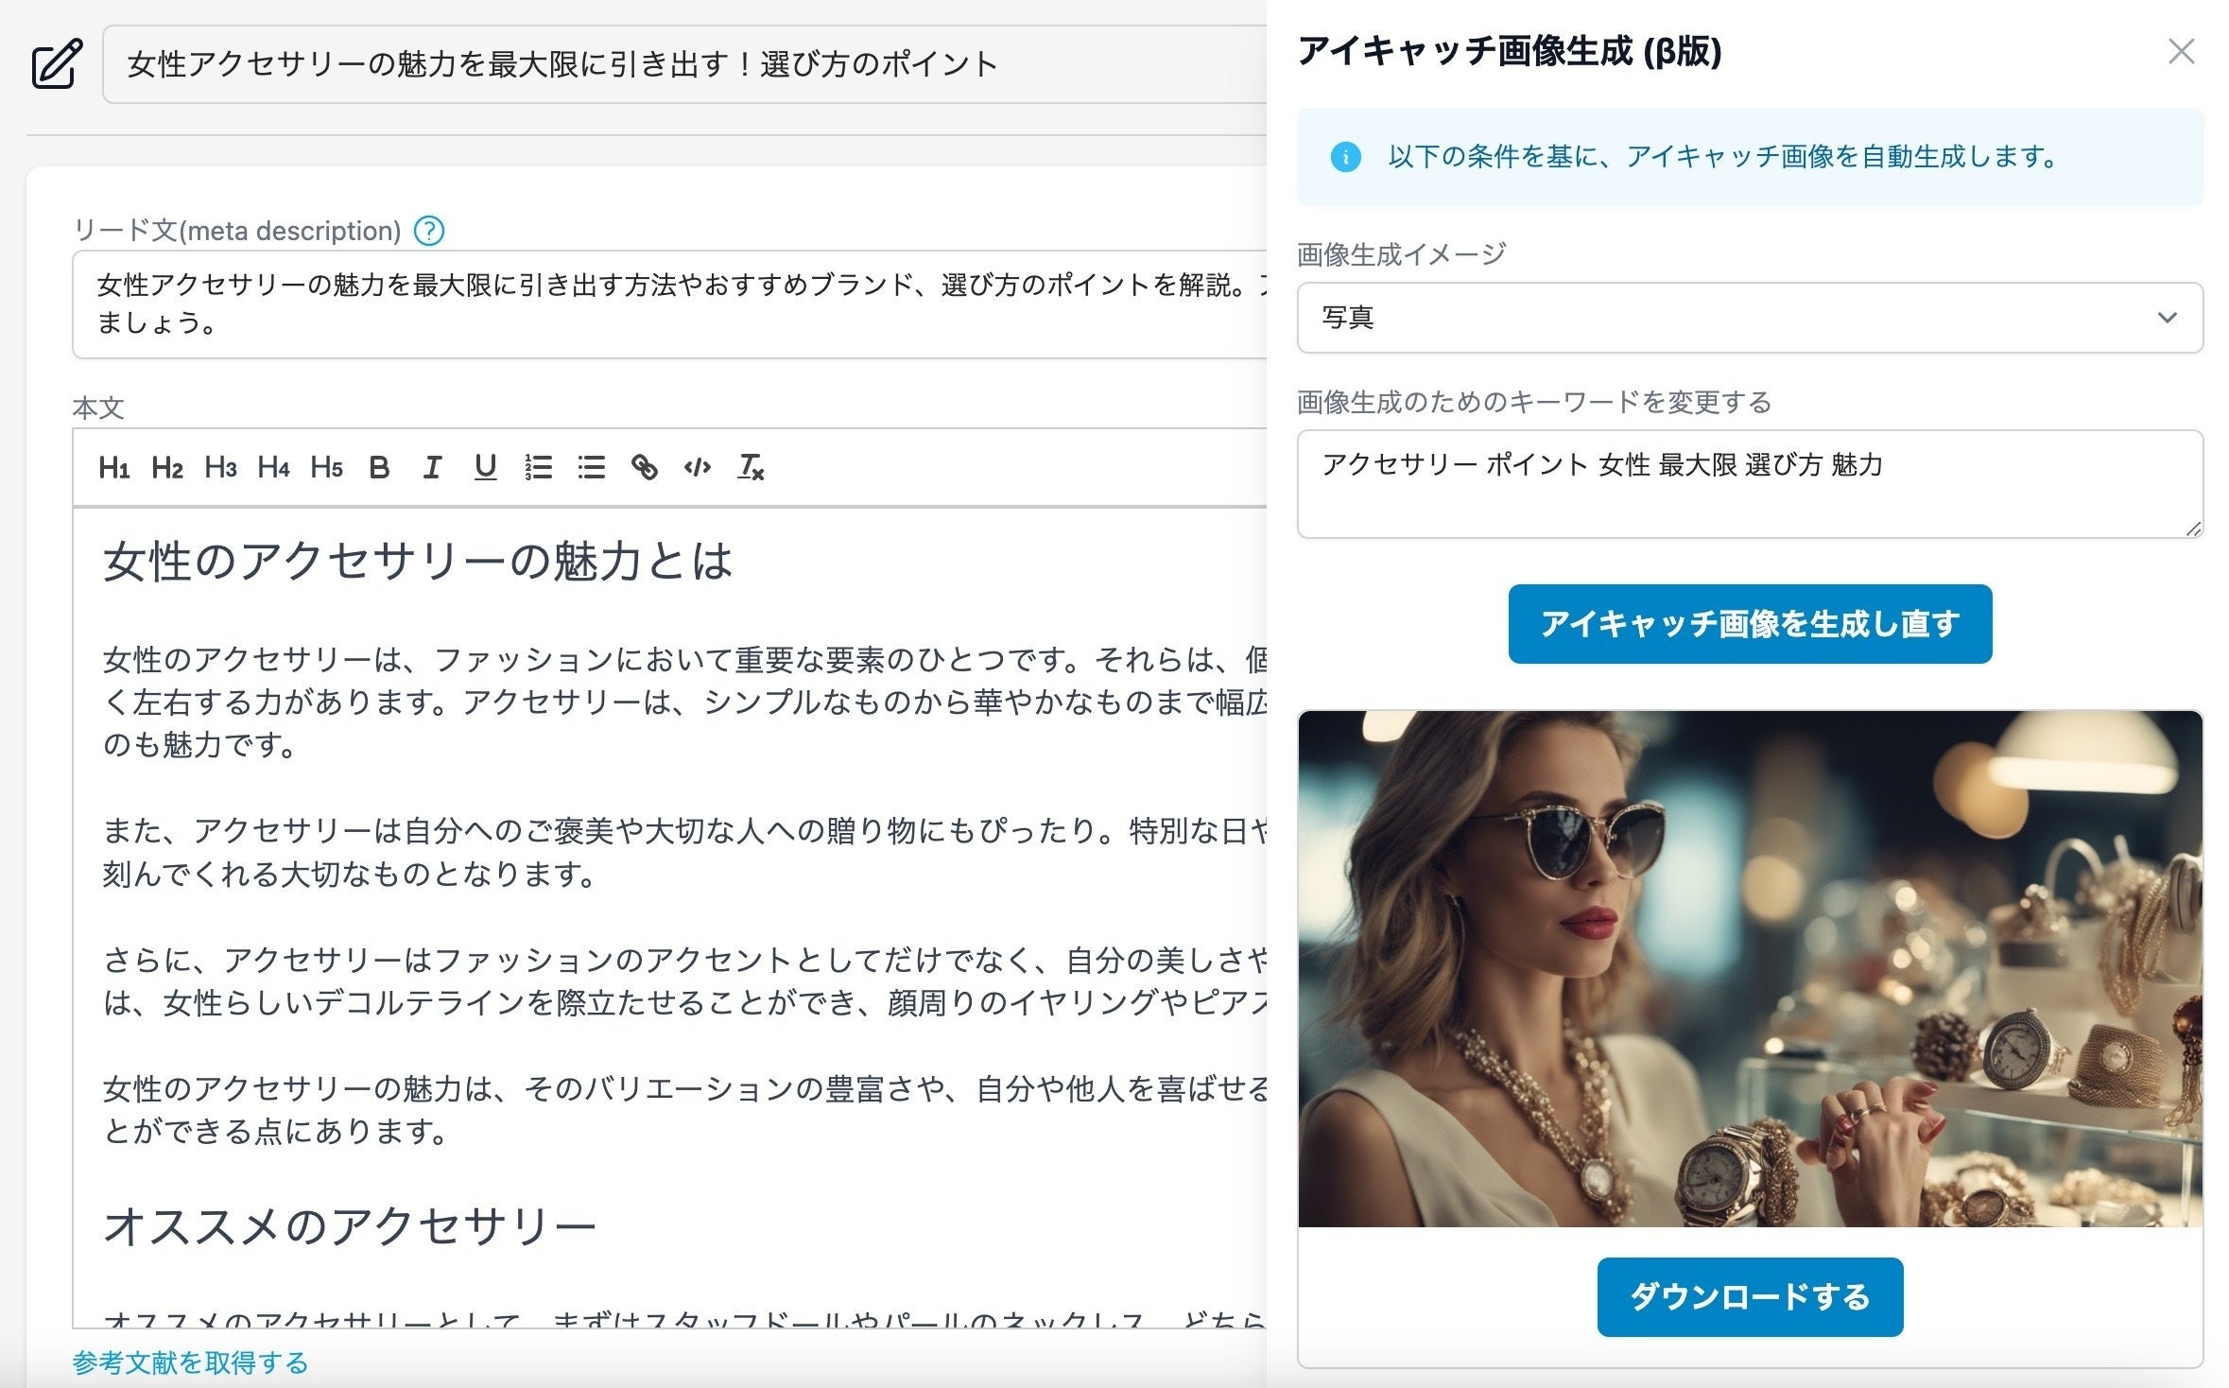This screenshot has width=2229, height=1388.
Task: Click the アイキャッチ画像を生成し直す button
Action: point(1749,624)
